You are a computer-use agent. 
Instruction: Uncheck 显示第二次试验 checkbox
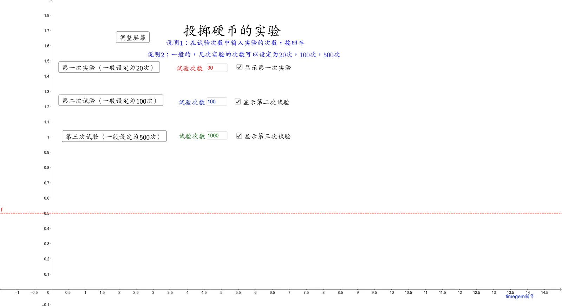point(238,101)
